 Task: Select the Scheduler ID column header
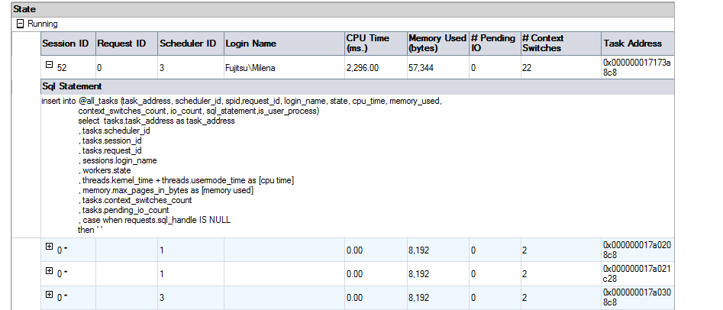[x=186, y=44]
